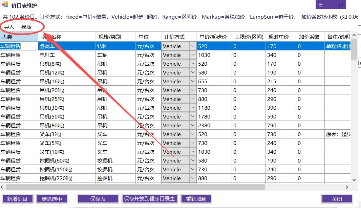Maximize the 价目表维护 window
This screenshot has height=215, width=361.
pos(341,5)
